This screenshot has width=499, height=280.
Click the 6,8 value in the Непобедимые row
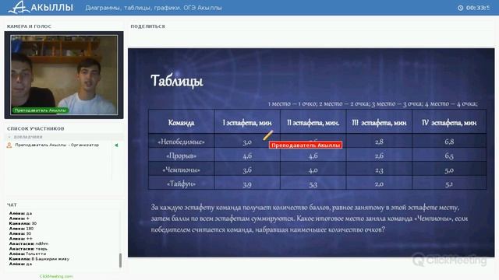(449, 142)
